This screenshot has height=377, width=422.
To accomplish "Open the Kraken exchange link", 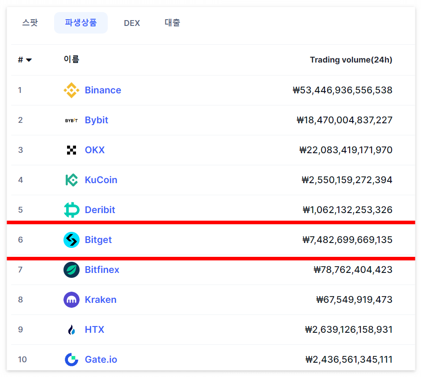I will point(101,300).
